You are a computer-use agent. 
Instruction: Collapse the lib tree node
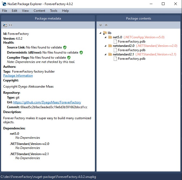click(100, 33)
